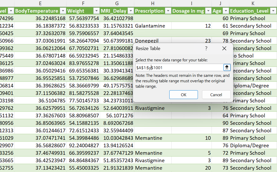Select column E header
The width and height of the screenshot is (277, 172).
point(40,4)
